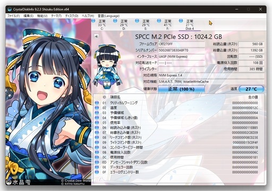This screenshot has width=272, height=191.
Task: Click the 項目名 column header
Action: (x=115, y=97)
